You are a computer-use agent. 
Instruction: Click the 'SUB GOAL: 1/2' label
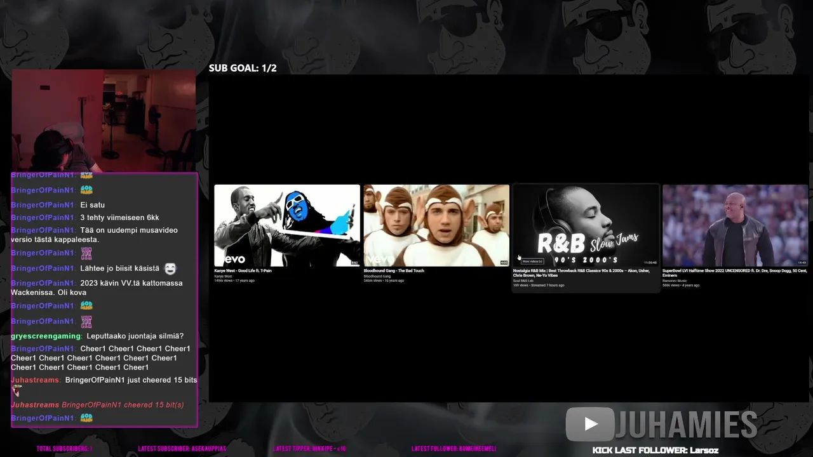(x=243, y=68)
